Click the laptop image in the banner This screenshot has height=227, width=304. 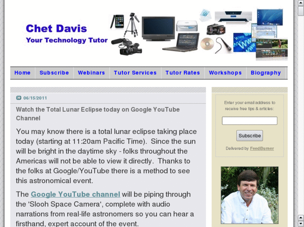181,42
